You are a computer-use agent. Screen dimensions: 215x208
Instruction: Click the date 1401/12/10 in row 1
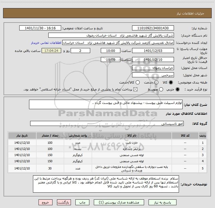point(22,143)
